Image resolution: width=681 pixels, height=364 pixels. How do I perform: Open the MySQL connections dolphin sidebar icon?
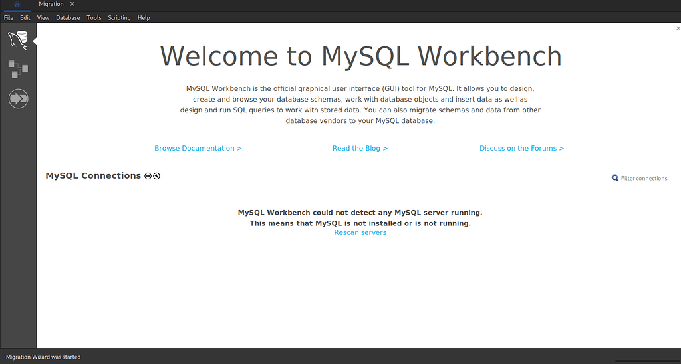coord(18,41)
